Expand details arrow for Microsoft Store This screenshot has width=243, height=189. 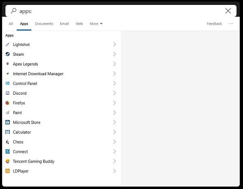coord(115,122)
